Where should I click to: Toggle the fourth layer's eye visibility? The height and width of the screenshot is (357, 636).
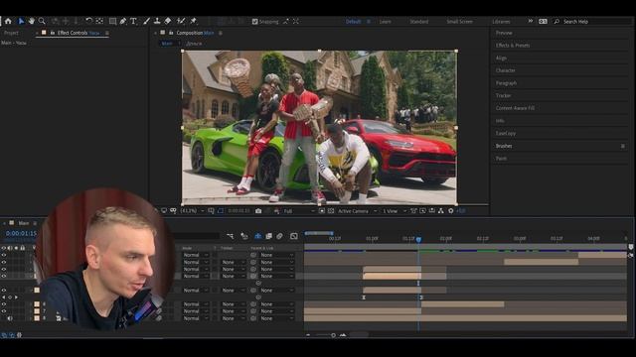point(4,276)
